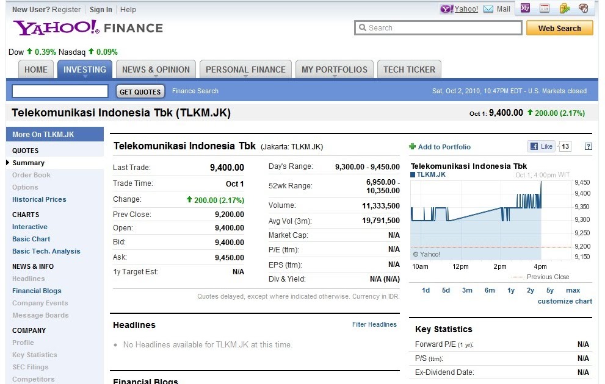
Task: Click the Last Trade value 9,400.00
Action: pos(227,168)
